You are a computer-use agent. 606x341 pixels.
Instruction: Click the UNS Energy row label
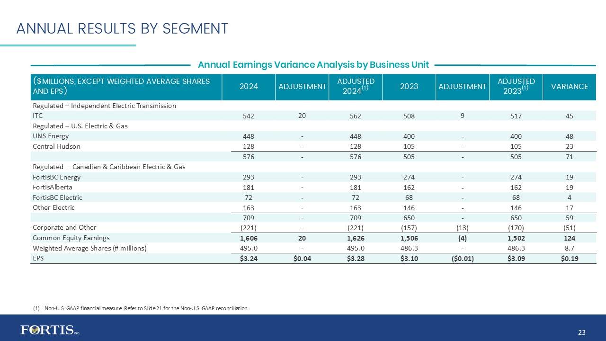(50, 136)
